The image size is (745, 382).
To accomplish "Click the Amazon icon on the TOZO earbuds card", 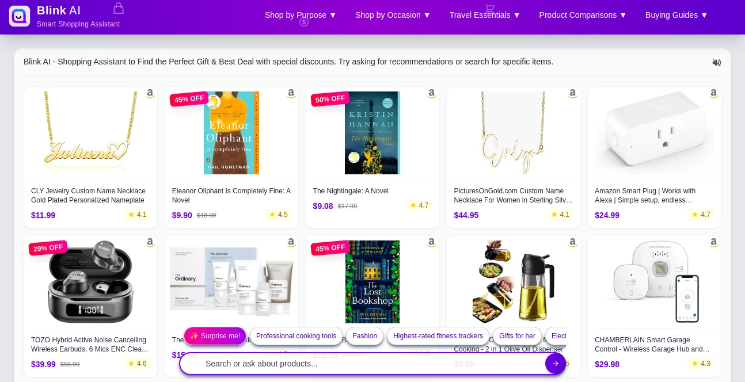I will point(150,242).
